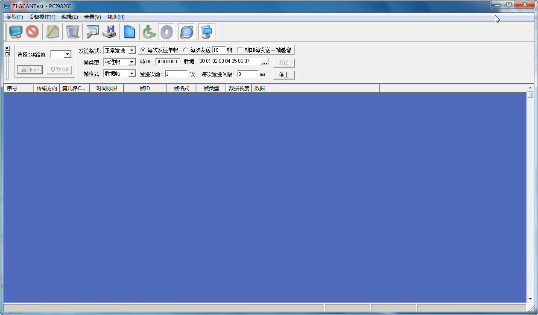Click the globe browser icon
This screenshot has width=538, height=315.
tap(187, 32)
